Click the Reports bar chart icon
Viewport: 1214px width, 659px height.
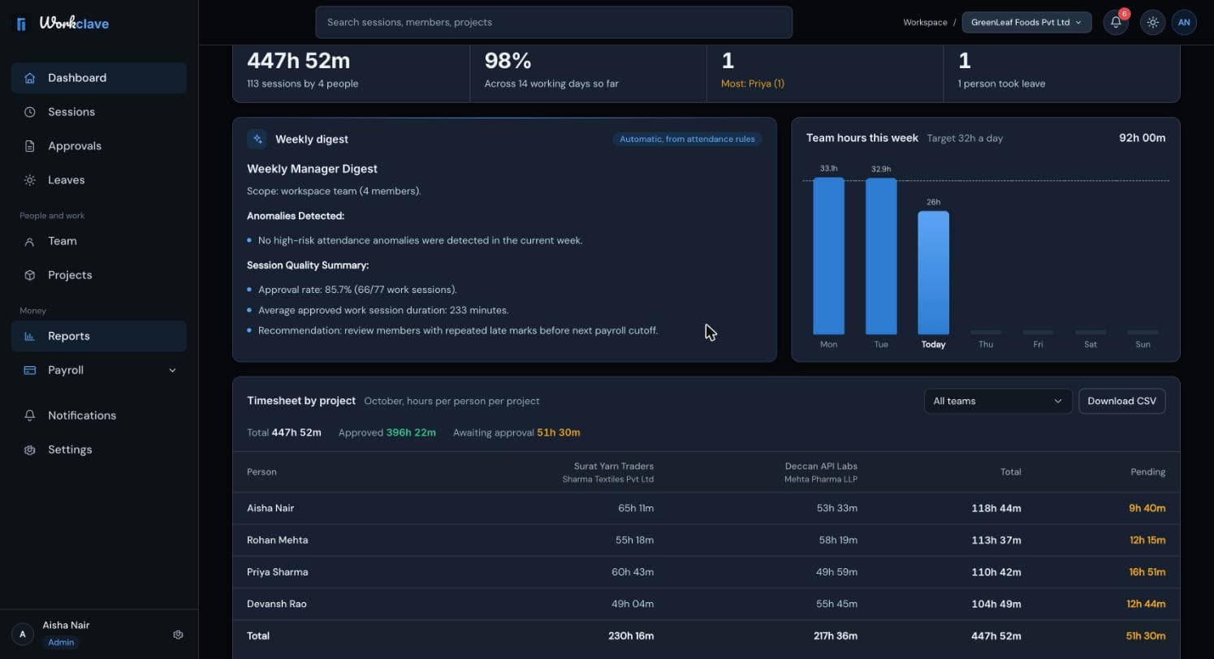[x=30, y=336]
